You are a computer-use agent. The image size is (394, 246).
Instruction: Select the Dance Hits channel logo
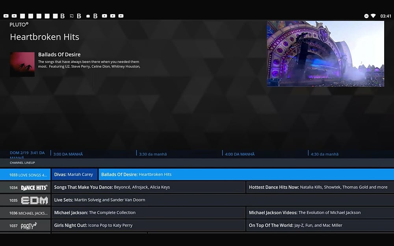(34, 187)
